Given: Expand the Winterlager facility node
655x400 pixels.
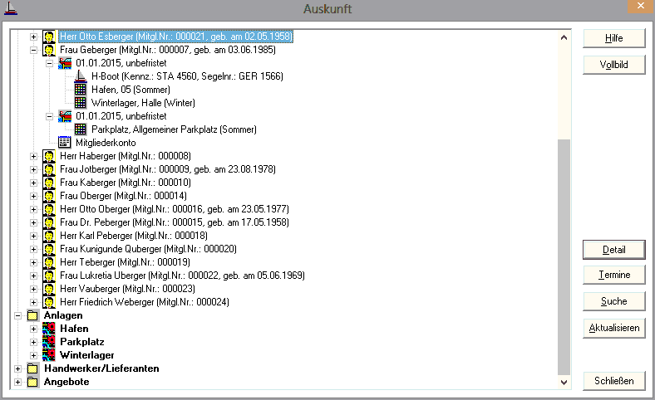Looking at the screenshot, I should (34, 355).
